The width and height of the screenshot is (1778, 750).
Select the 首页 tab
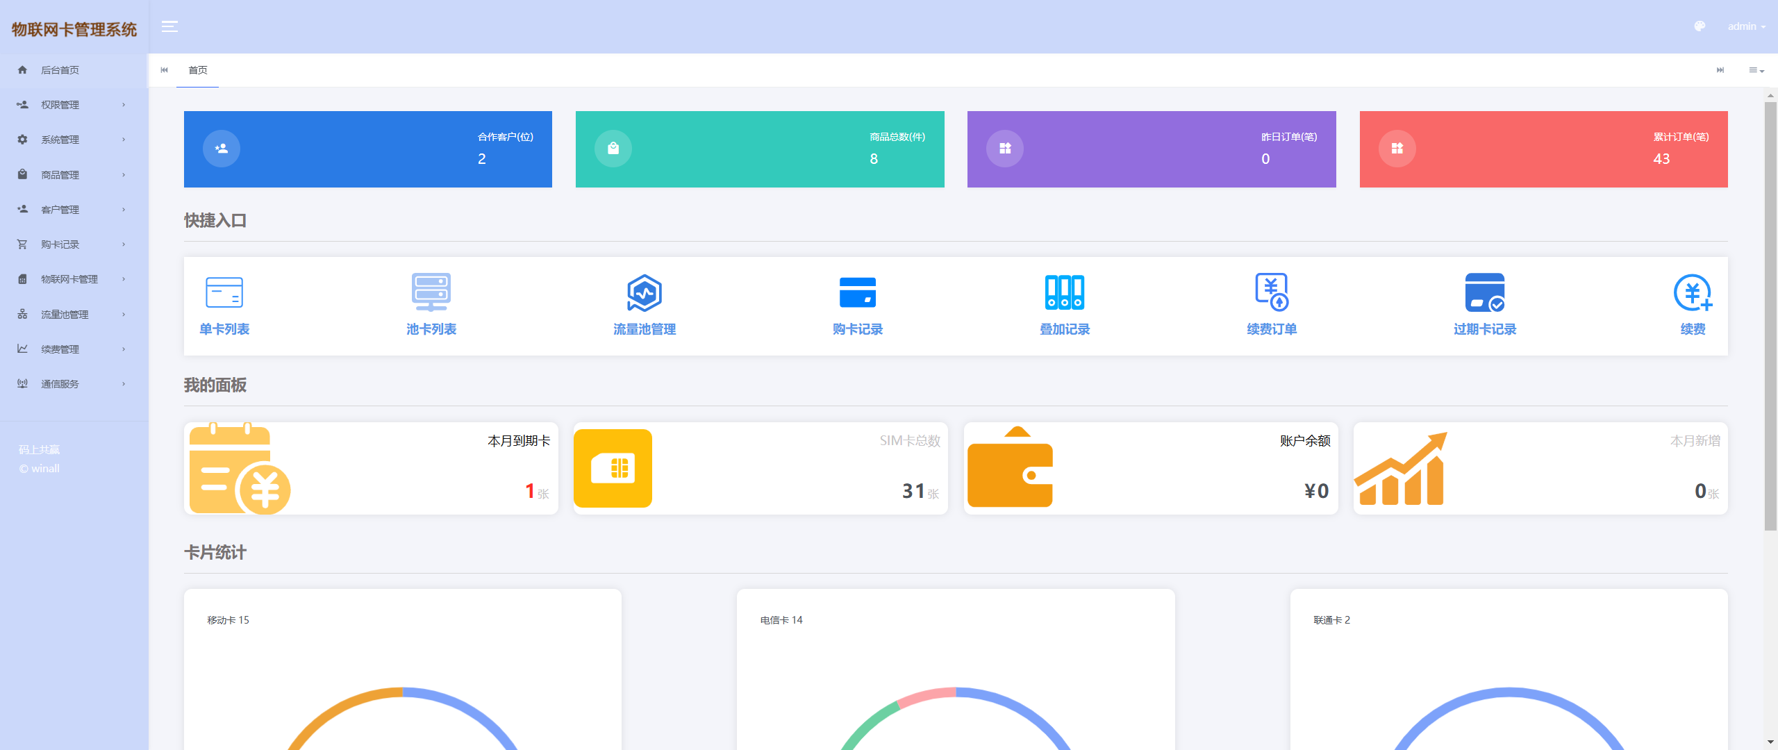198,70
